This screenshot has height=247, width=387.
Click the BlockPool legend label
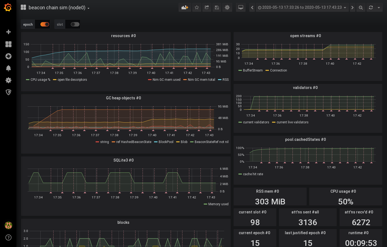166,142
